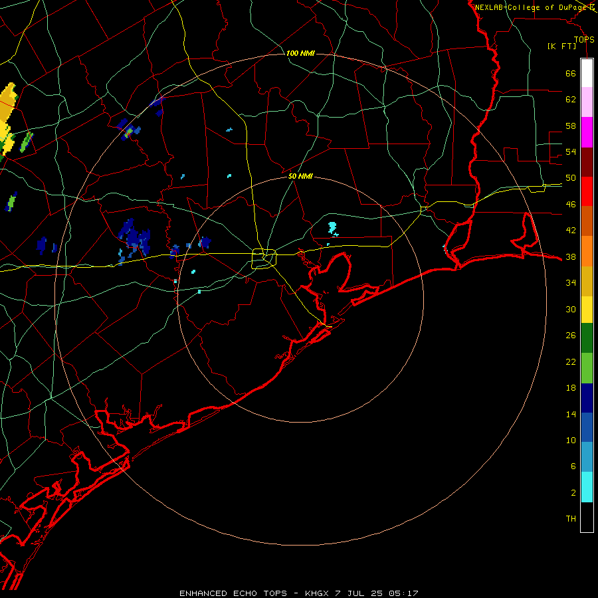
Task: Click the '22' legend value
Action: point(571,361)
